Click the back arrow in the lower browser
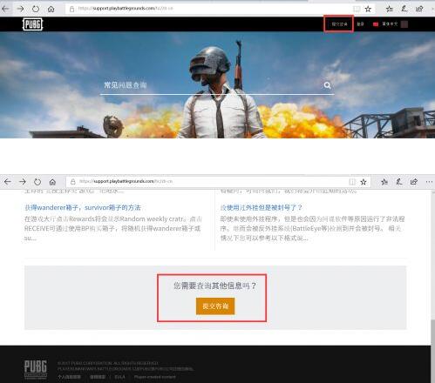This screenshot has height=383, width=435. click(8, 182)
